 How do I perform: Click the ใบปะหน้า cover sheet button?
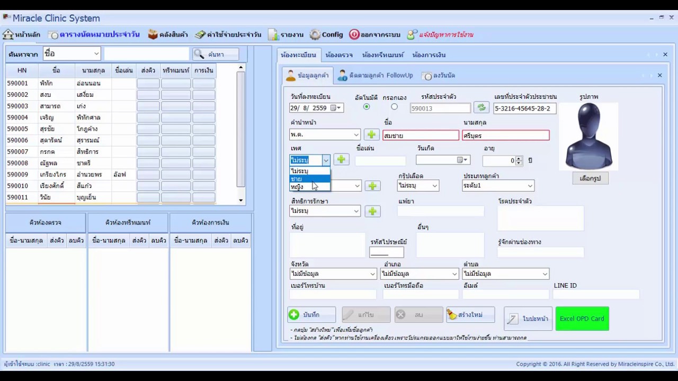tap(528, 319)
